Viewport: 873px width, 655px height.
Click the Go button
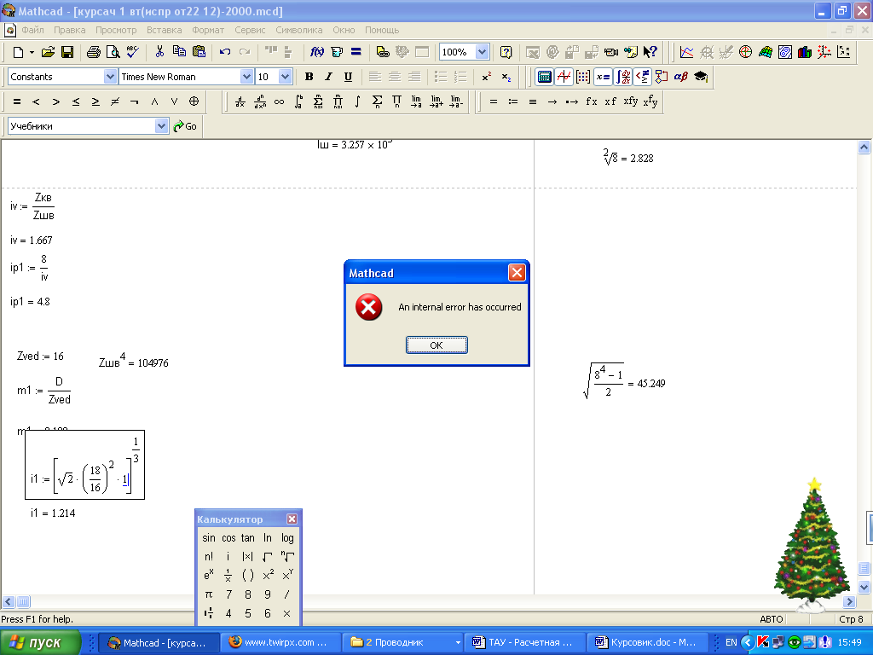(185, 126)
